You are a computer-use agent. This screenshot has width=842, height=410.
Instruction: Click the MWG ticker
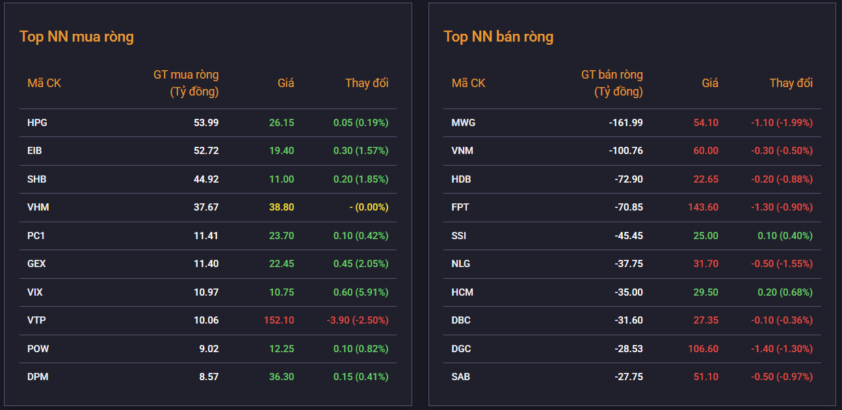click(464, 122)
